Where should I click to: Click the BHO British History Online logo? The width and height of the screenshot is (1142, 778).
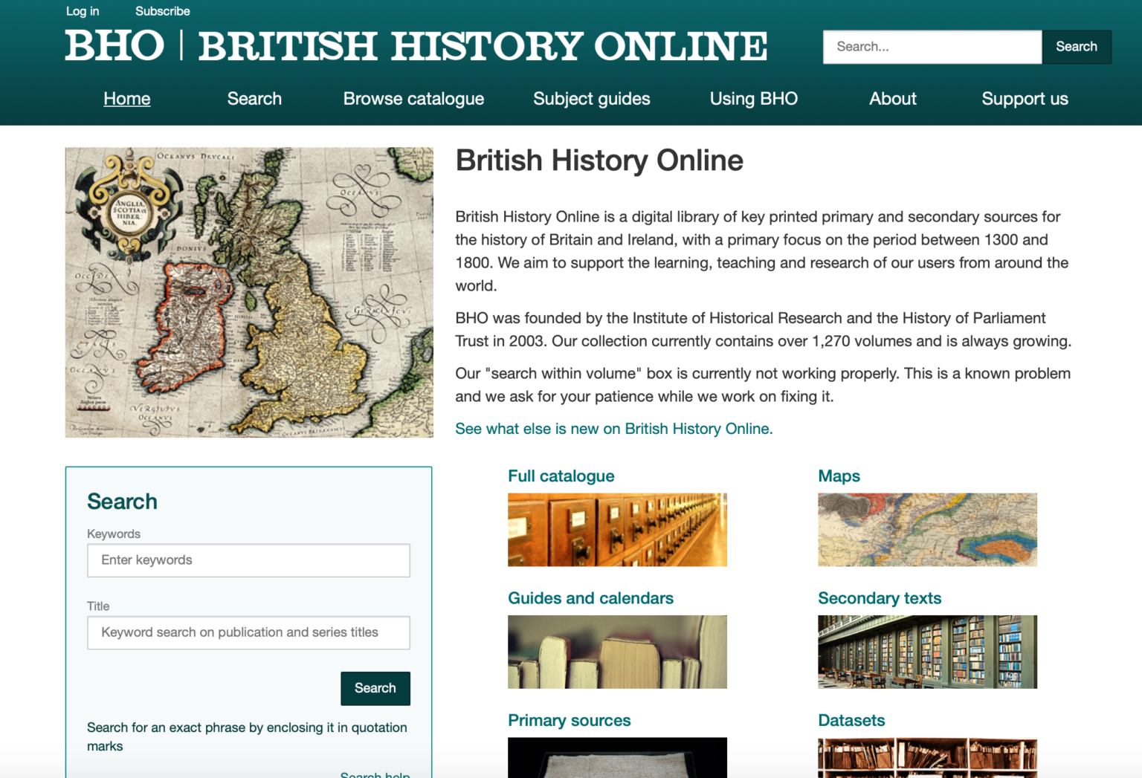point(416,46)
